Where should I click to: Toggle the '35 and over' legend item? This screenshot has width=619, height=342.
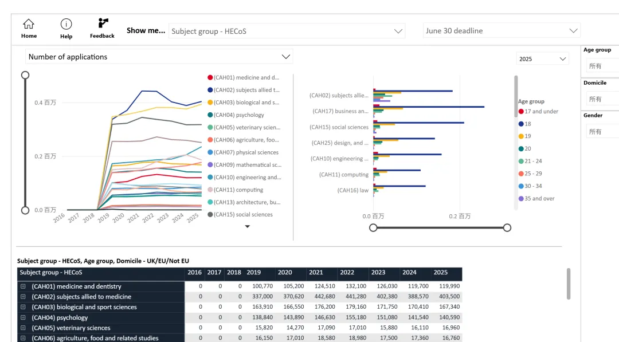pos(536,198)
